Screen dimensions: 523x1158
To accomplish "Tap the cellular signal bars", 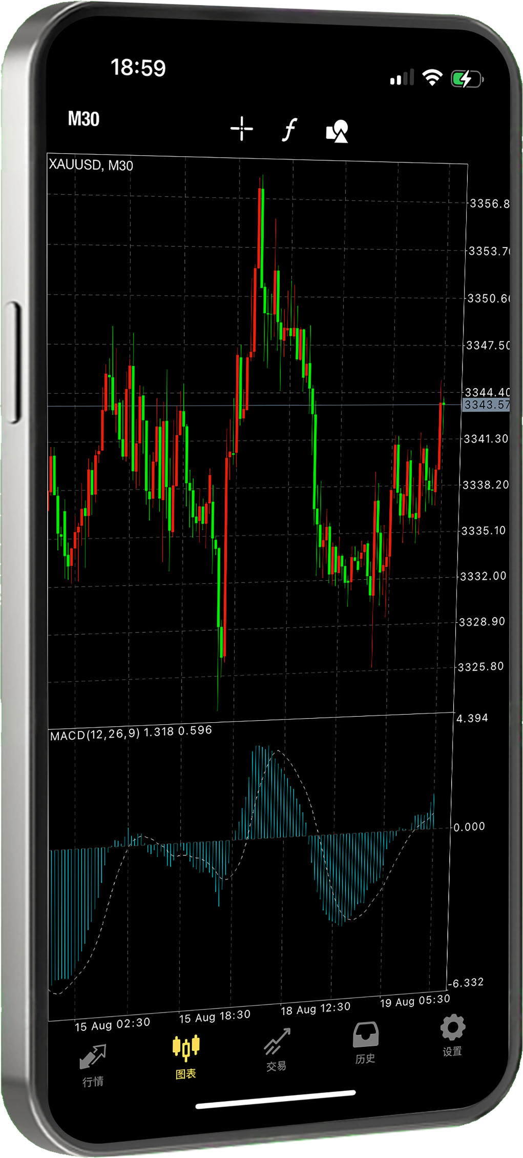I will [x=402, y=78].
